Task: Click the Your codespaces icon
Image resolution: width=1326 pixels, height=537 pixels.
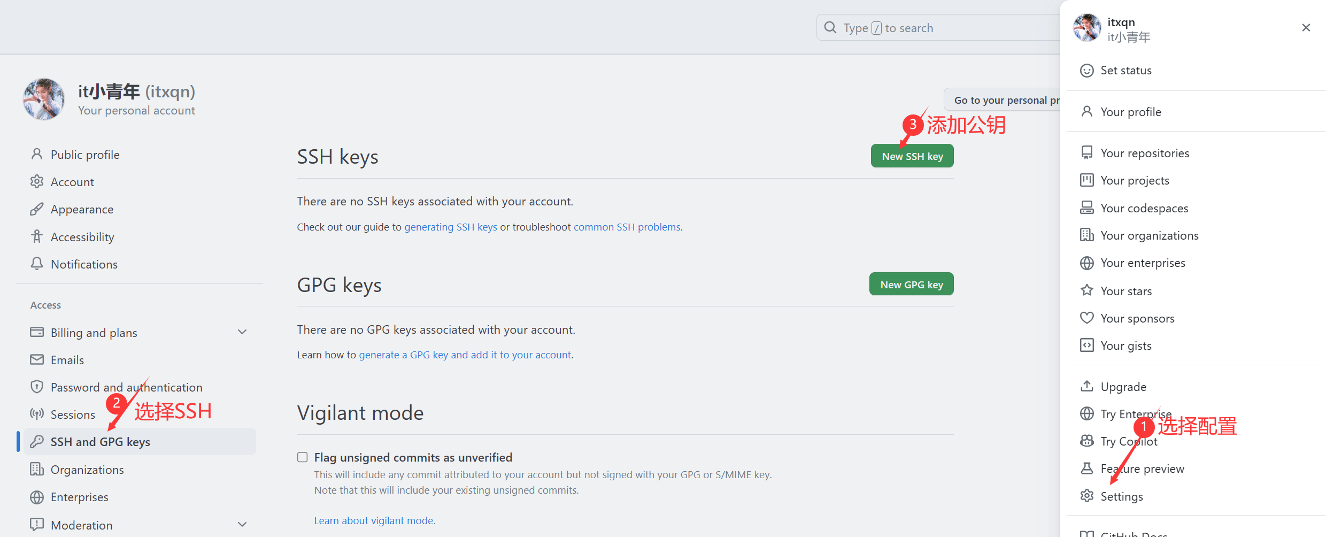Action: pos(1087,208)
